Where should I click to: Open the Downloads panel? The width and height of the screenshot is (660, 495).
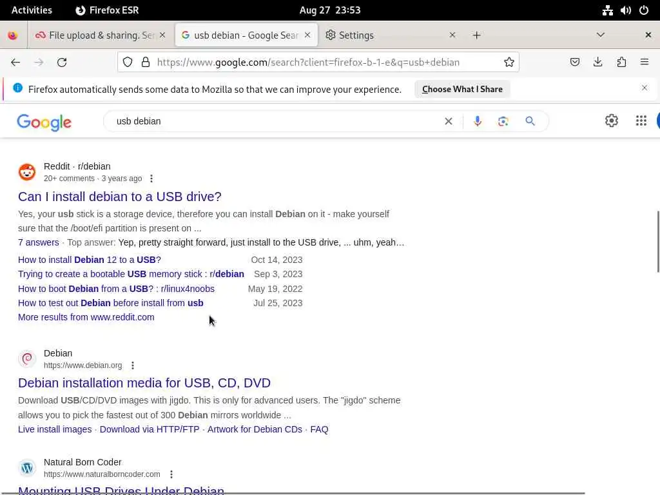click(597, 63)
